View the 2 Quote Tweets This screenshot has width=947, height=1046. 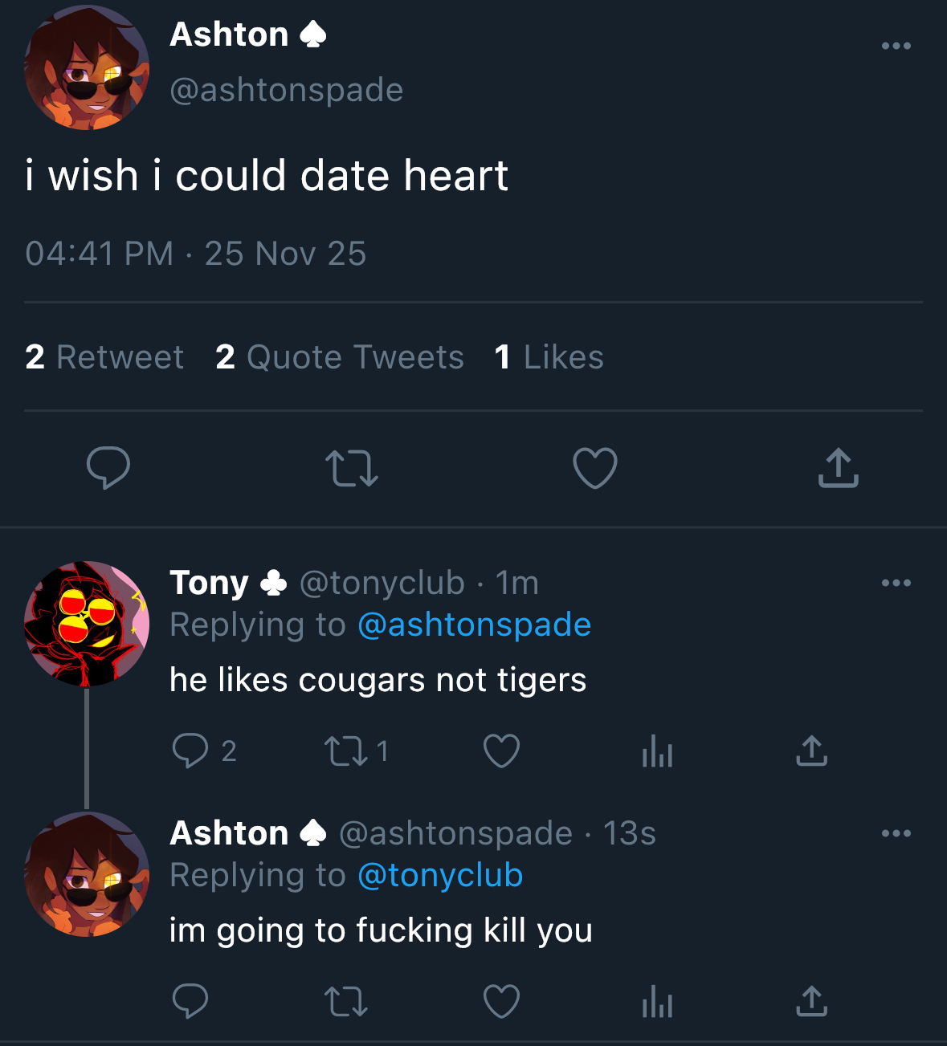point(338,356)
